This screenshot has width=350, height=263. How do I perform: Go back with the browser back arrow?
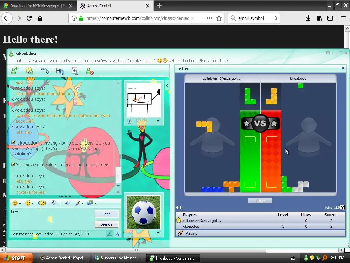[7, 18]
